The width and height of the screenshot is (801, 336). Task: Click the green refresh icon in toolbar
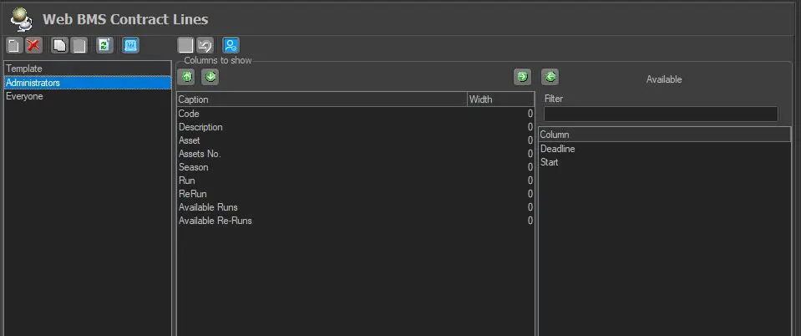tap(104, 46)
